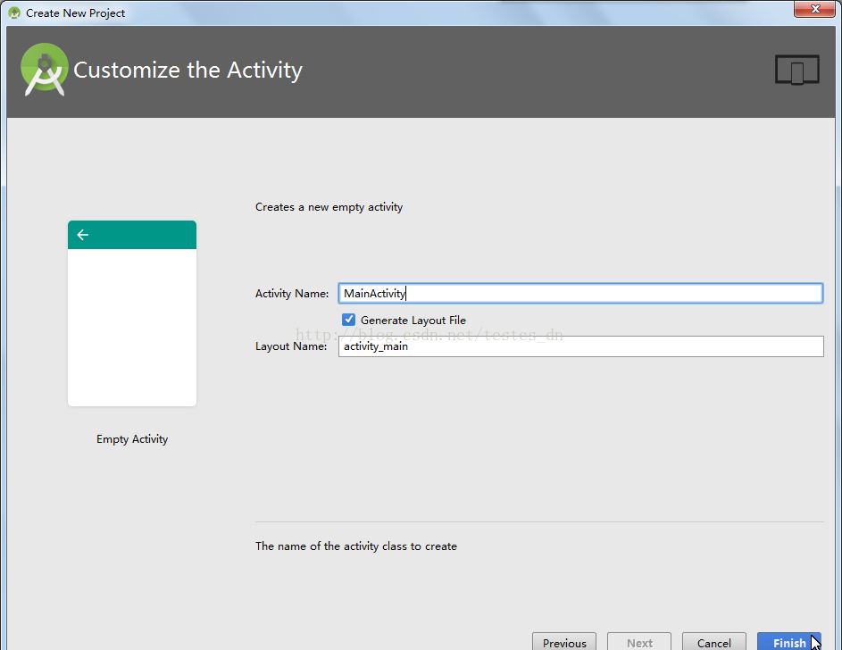
Task: Click the disabled Next button
Action: coord(639,643)
